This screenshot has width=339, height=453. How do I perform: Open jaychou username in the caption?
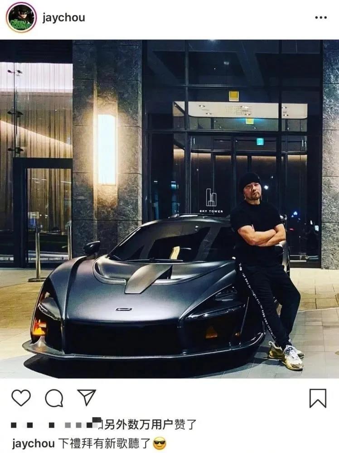click(x=33, y=443)
